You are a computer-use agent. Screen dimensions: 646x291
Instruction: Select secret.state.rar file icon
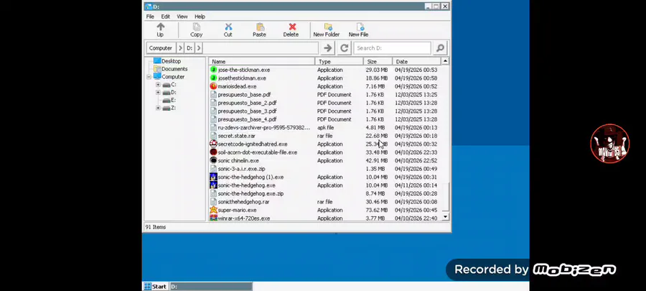click(213, 136)
